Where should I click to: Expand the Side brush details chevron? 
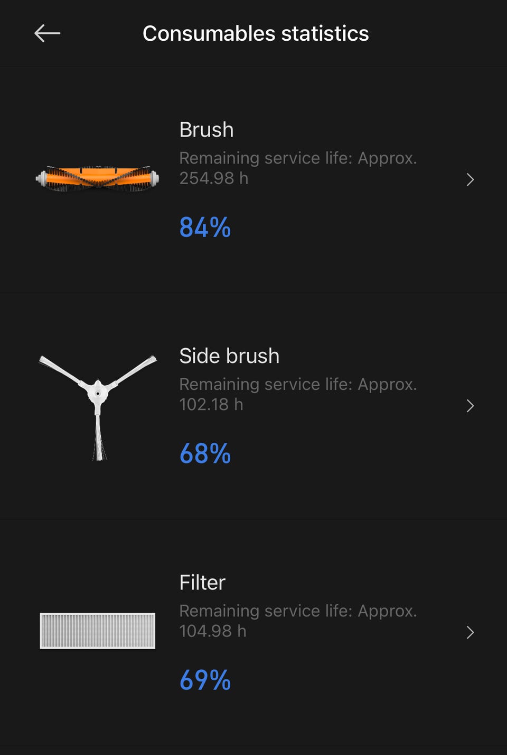[470, 406]
